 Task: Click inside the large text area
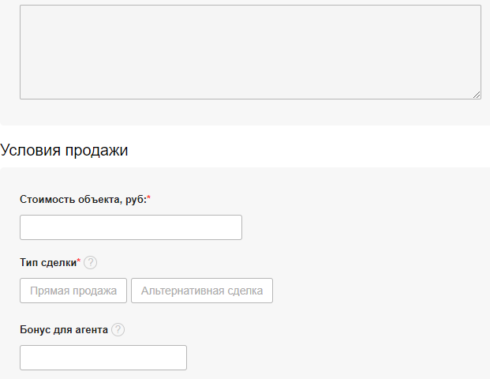(x=250, y=52)
